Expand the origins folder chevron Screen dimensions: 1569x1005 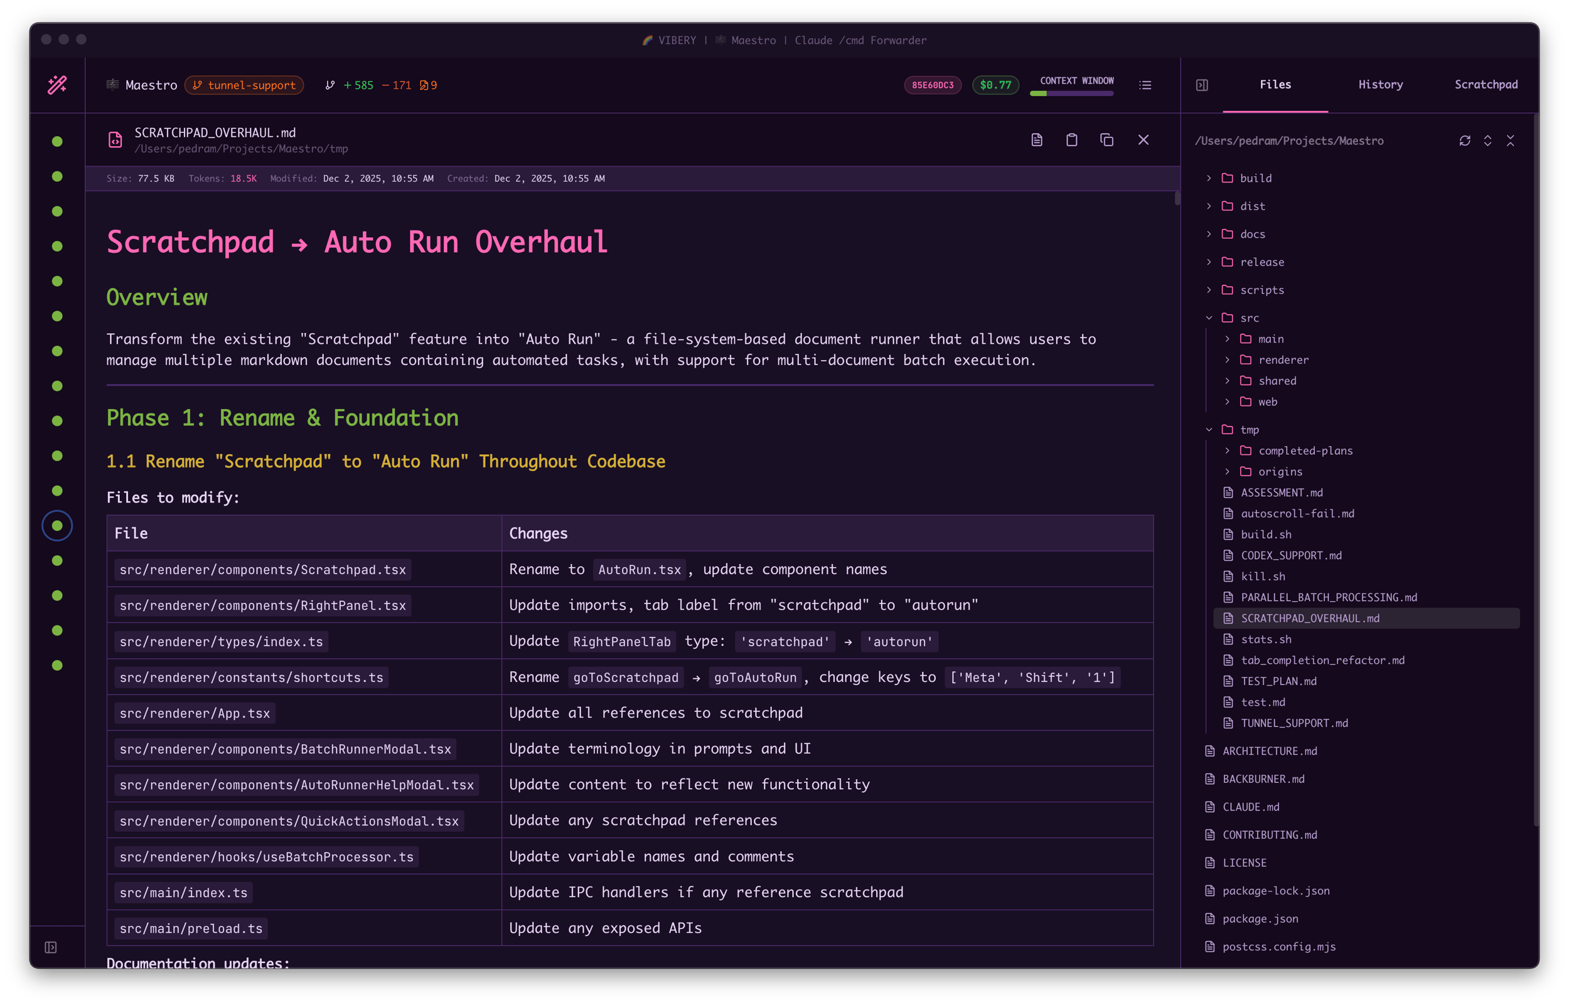coord(1226,471)
